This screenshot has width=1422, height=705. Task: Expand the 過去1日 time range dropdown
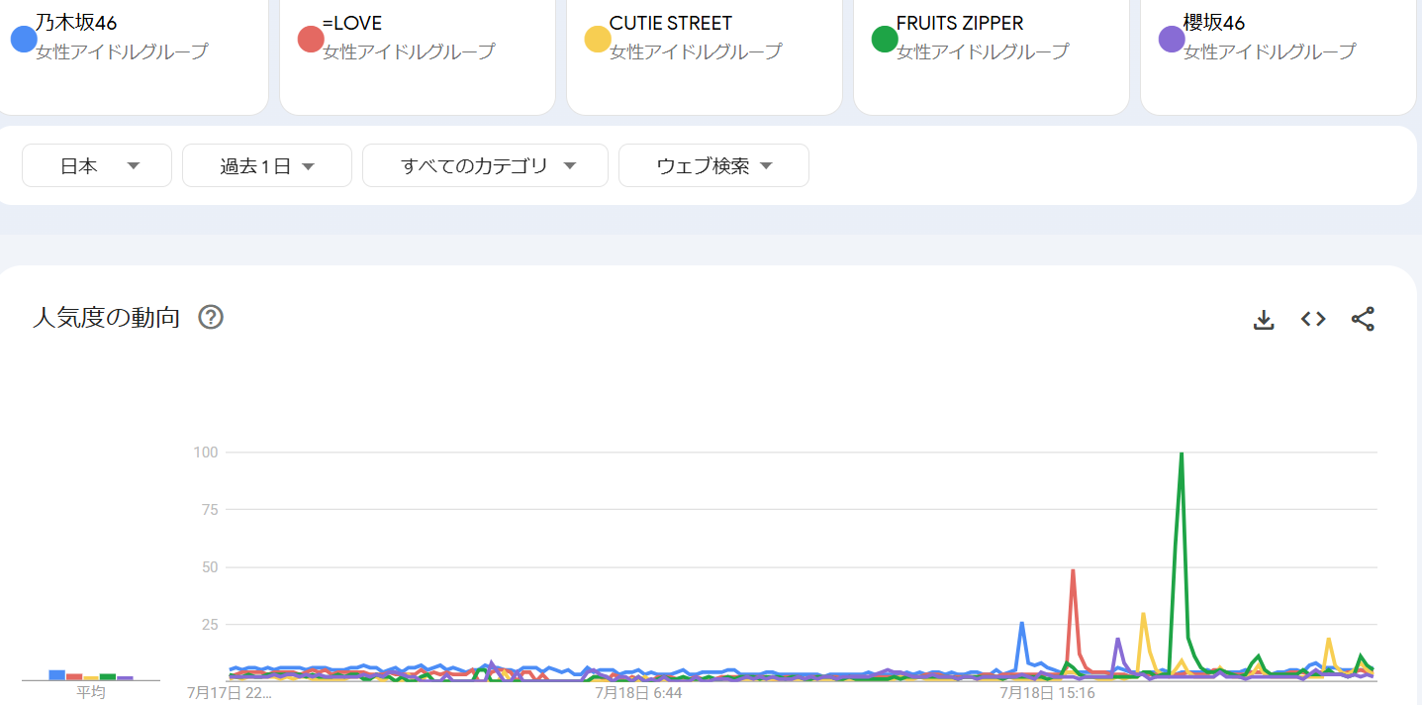coord(267,165)
